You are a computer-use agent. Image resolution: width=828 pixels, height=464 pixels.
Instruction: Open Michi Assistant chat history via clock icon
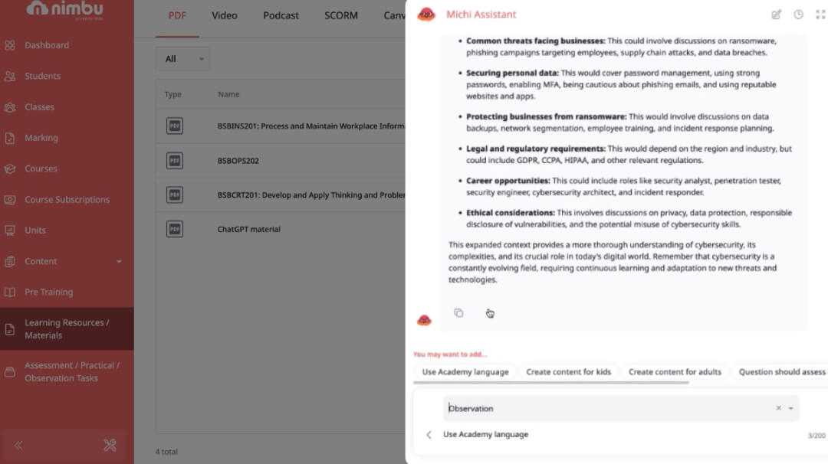click(x=798, y=14)
